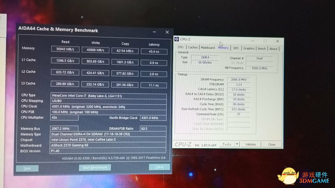
Task: Go to the Bench tab in CPU-Z
Action: point(262,49)
